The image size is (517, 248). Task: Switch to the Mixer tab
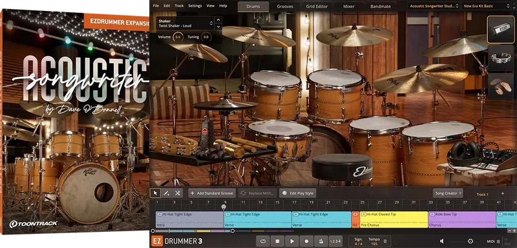point(348,6)
